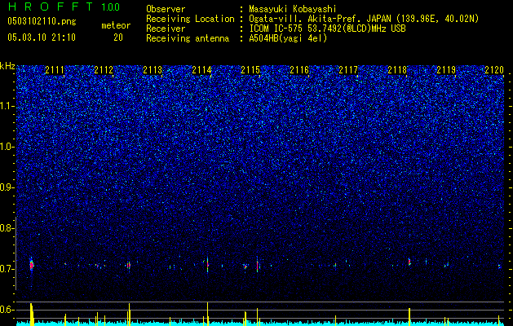The height and width of the screenshot is (326, 513).
Task: Click the Receiving Location text with coordinates
Action: [x=364, y=19]
